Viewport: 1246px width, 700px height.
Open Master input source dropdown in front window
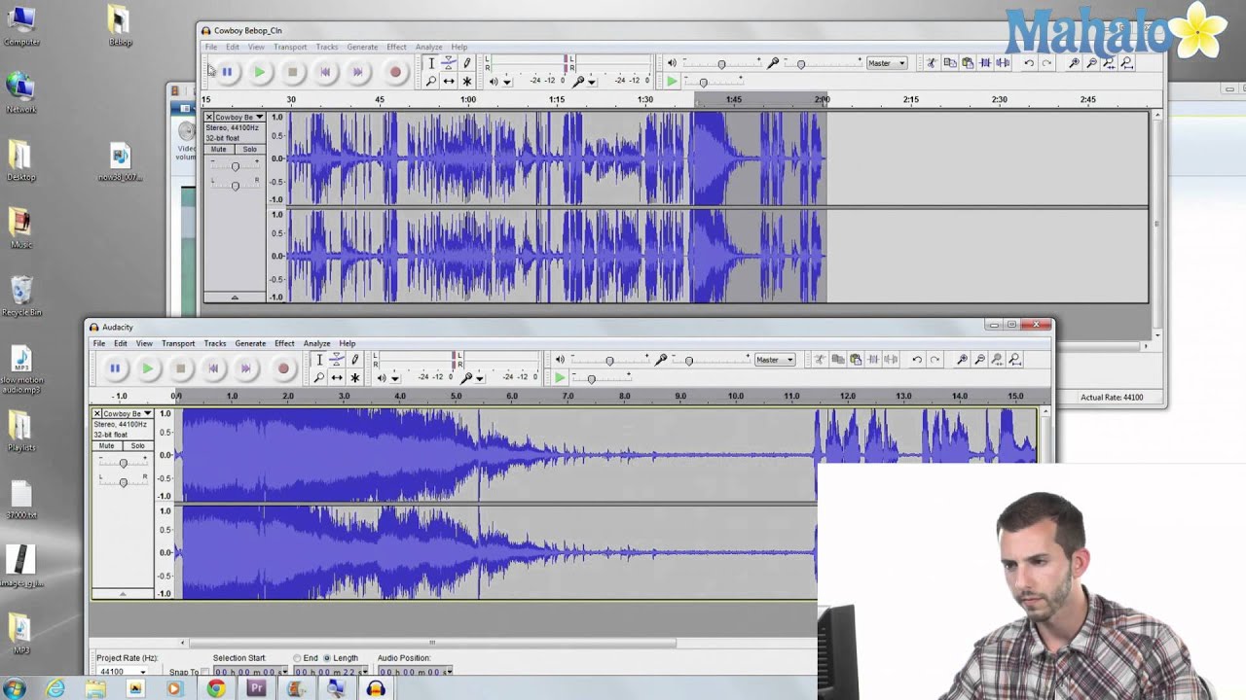pyautogui.click(x=776, y=360)
